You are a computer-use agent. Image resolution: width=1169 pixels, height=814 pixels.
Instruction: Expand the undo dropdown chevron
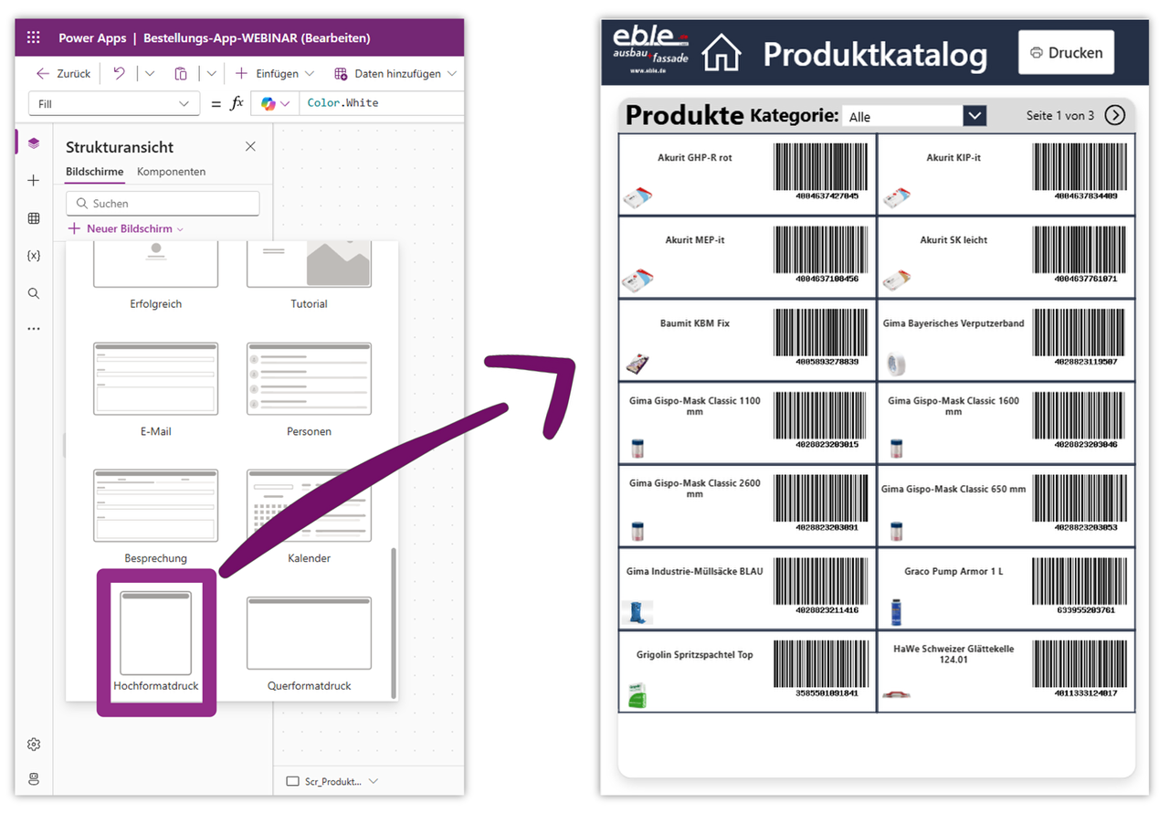[x=150, y=73]
